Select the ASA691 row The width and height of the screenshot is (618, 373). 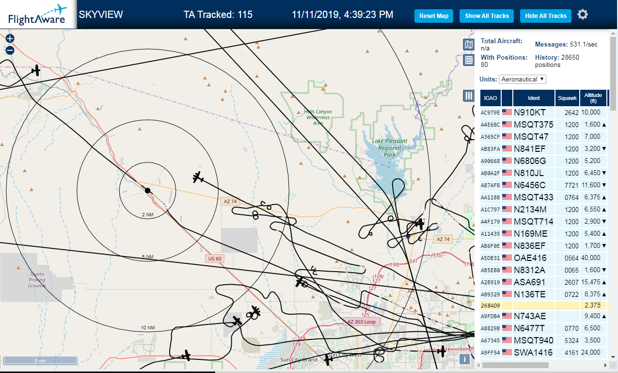click(544, 282)
